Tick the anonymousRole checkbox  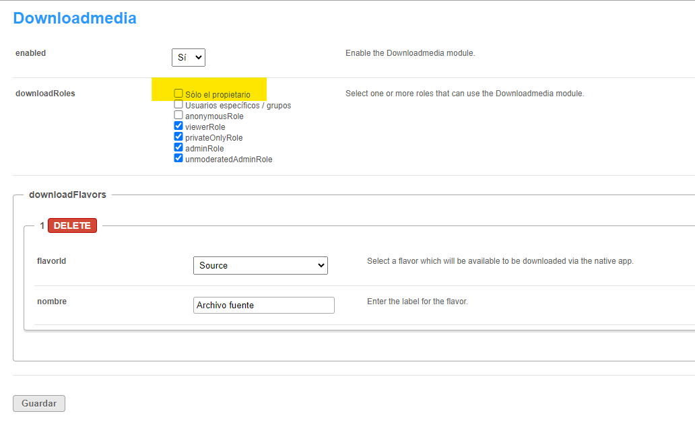(x=178, y=115)
